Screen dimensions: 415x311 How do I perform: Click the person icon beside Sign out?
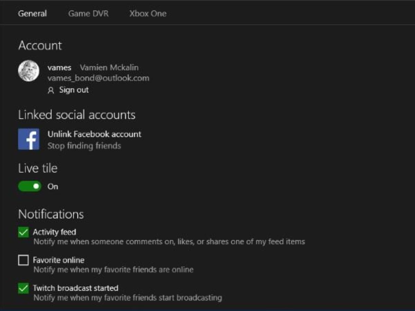[x=51, y=91]
